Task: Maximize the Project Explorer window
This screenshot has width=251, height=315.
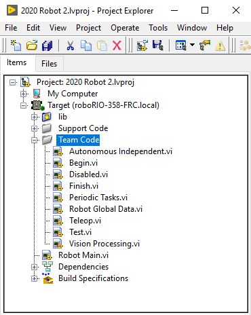Action: point(205,10)
